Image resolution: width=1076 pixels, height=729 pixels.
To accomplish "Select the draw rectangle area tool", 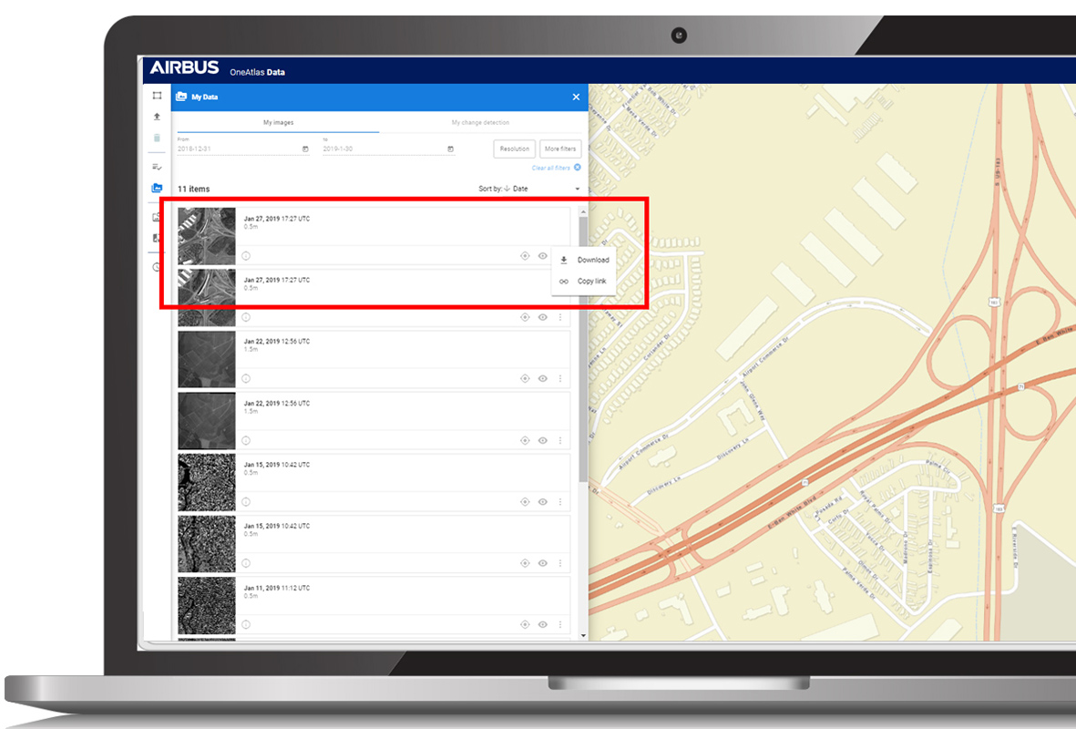I will click(x=157, y=96).
